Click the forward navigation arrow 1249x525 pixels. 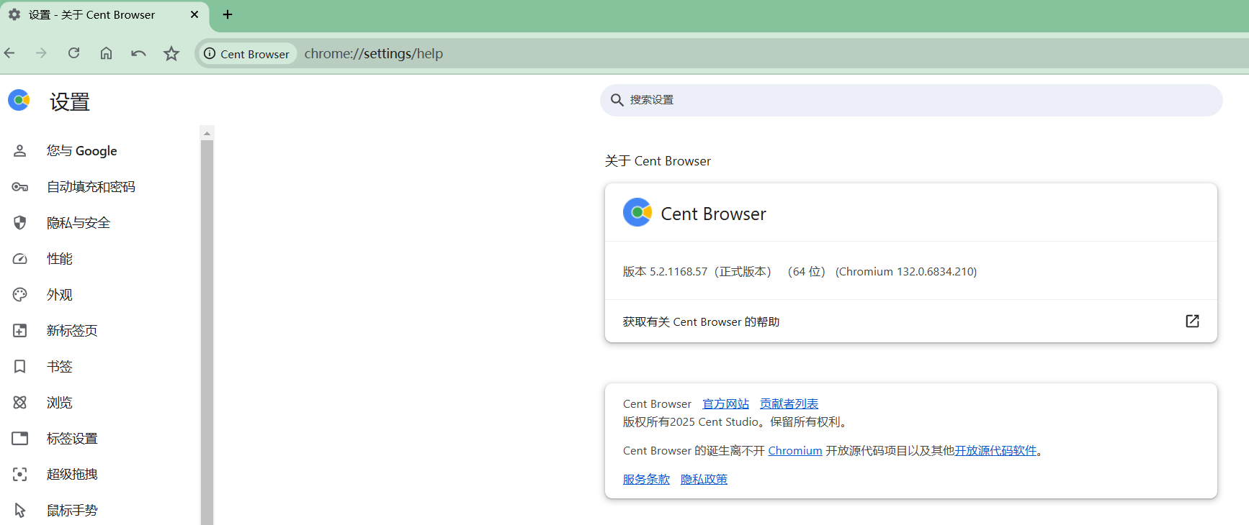(41, 53)
